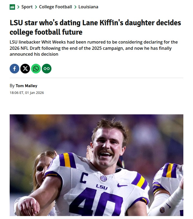Viewport: 193px width, 219px height.
Task: Open the Louisiana breadcrumb category
Action: click(88, 7)
